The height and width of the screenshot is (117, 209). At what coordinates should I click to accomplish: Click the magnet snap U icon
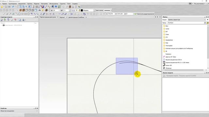click(43, 7)
